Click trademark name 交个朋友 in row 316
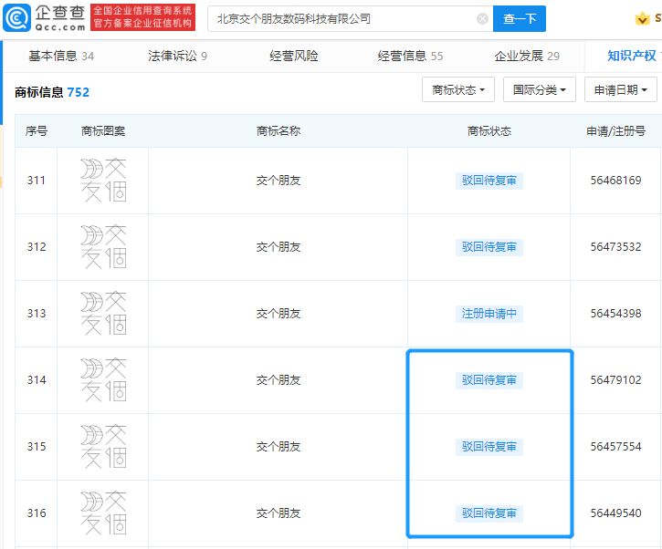Image resolution: width=662 pixels, height=549 pixels. point(278,513)
